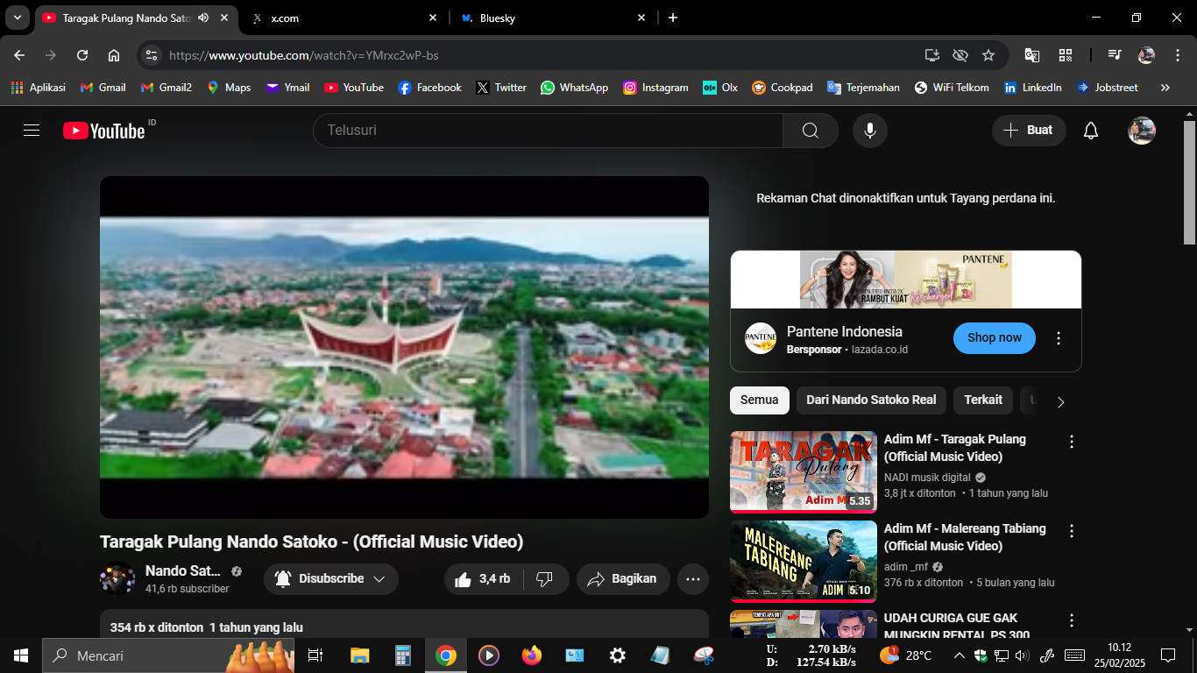This screenshot has width=1197, height=673.
Task: Open the Cookpad bookmark
Action: pos(782,88)
